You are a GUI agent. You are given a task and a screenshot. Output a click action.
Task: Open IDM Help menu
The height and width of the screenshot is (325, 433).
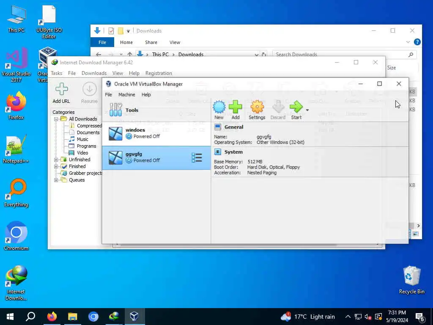134,73
